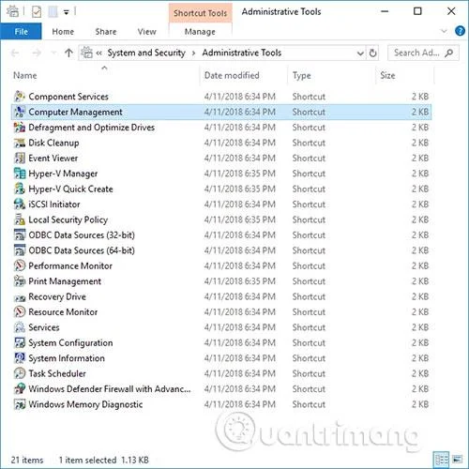Click the Local Security Policy icon
Image resolution: width=469 pixels, height=469 pixels.
tap(20, 219)
